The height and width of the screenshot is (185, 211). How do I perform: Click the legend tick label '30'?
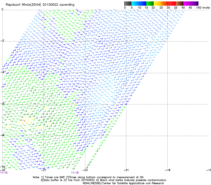(x=168, y=8)
